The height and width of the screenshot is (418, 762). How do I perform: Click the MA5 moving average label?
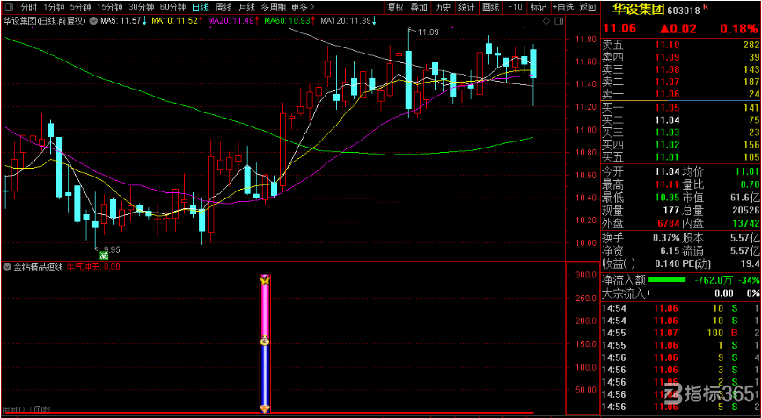[x=124, y=21]
